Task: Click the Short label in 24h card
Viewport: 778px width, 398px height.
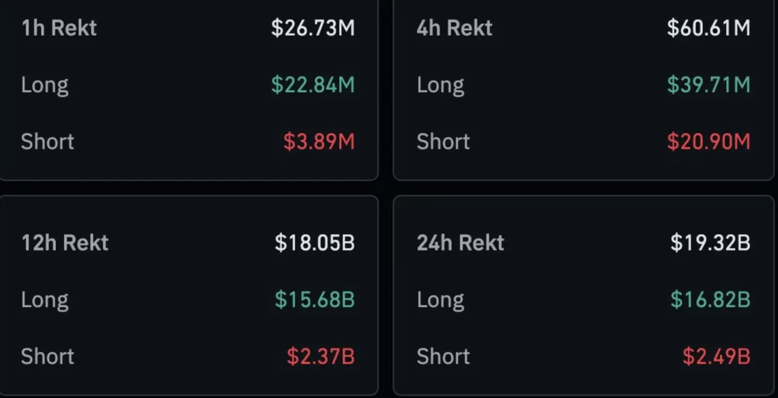Action: (x=443, y=356)
